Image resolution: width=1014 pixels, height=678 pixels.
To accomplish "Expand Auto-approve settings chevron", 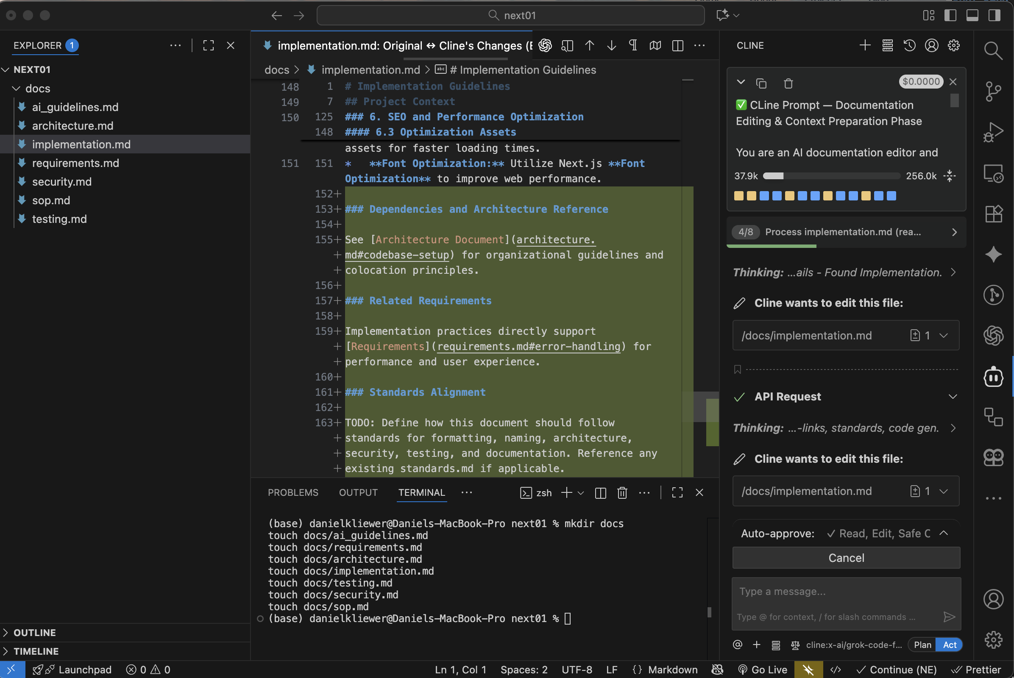I will point(944,533).
